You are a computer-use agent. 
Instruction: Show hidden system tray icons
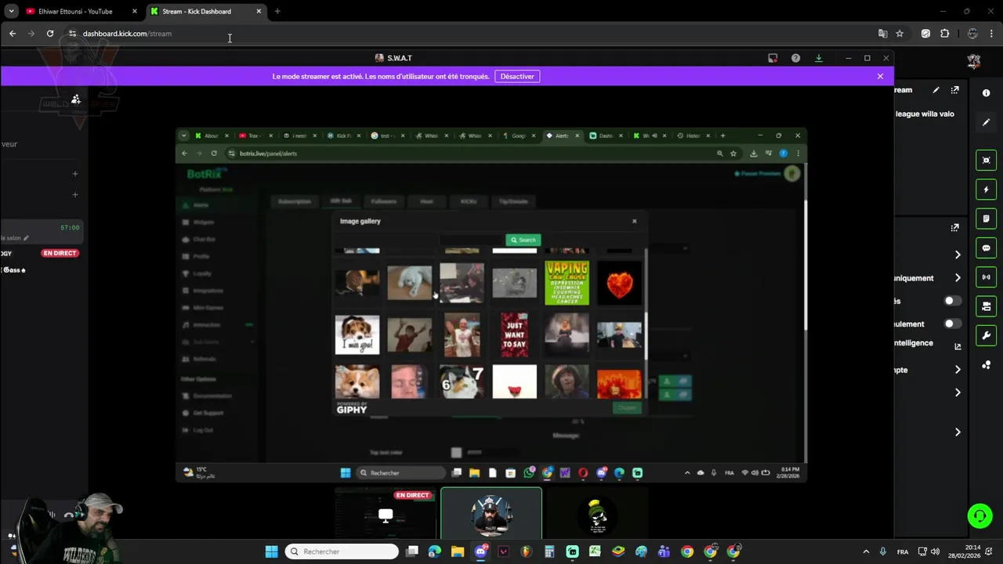click(866, 551)
